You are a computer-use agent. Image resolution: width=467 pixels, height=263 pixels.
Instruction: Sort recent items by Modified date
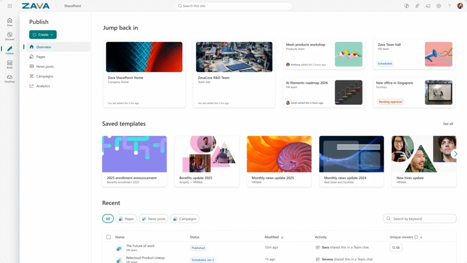click(273, 237)
